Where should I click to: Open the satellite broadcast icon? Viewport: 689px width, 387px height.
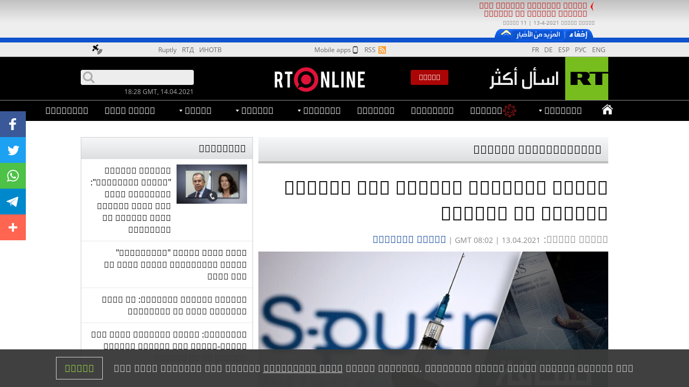[x=97, y=49]
